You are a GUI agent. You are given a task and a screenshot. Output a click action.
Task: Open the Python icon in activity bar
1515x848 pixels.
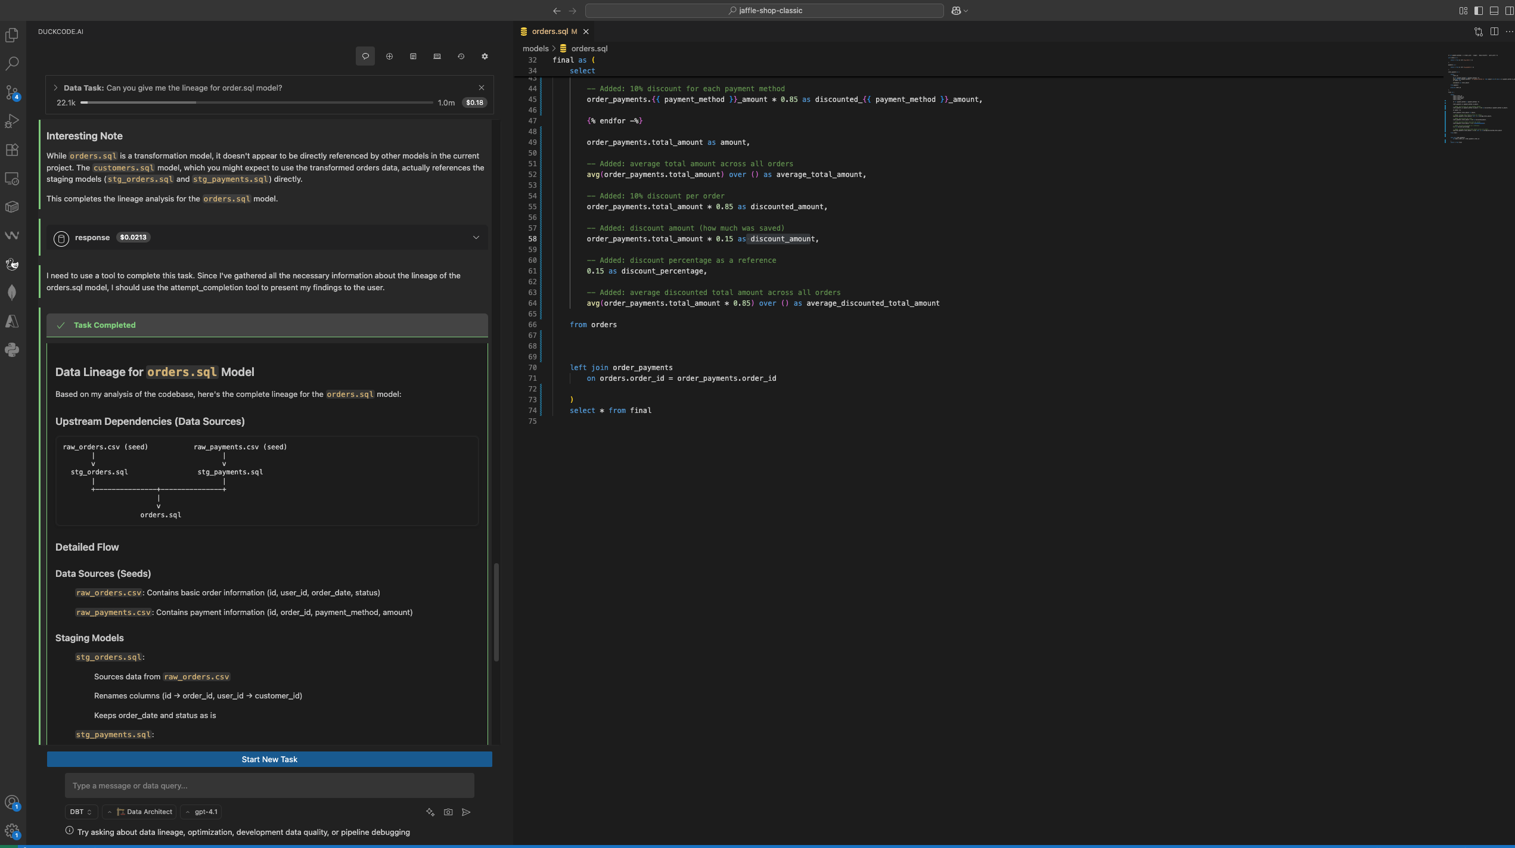pyautogui.click(x=12, y=350)
